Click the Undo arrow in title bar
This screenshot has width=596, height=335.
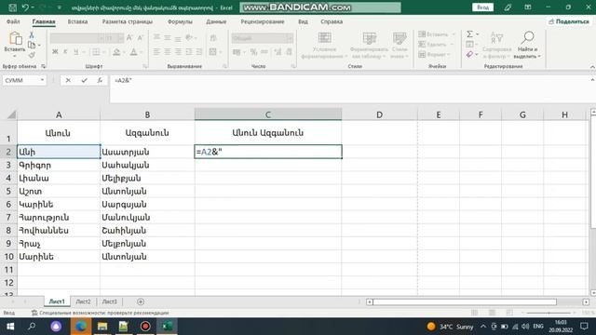25,7
